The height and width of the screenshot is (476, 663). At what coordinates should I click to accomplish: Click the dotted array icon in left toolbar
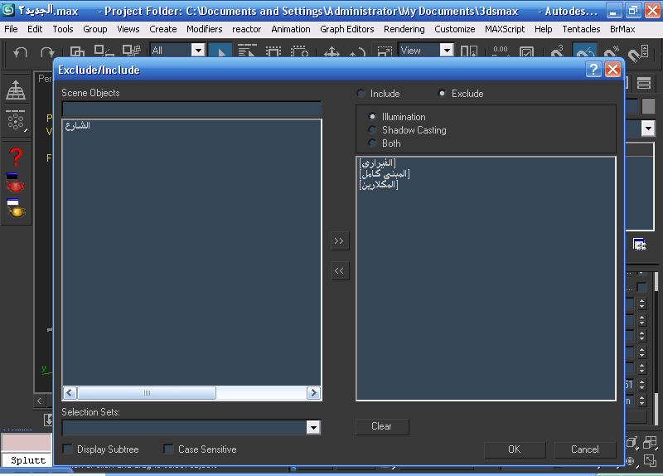[x=16, y=120]
